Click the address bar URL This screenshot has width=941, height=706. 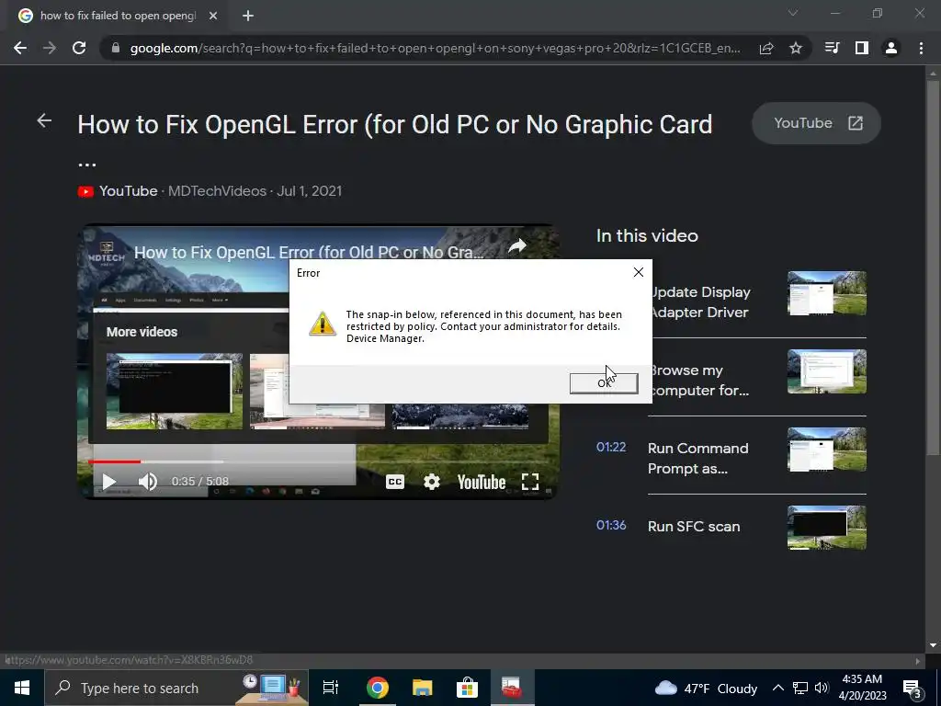435,48
